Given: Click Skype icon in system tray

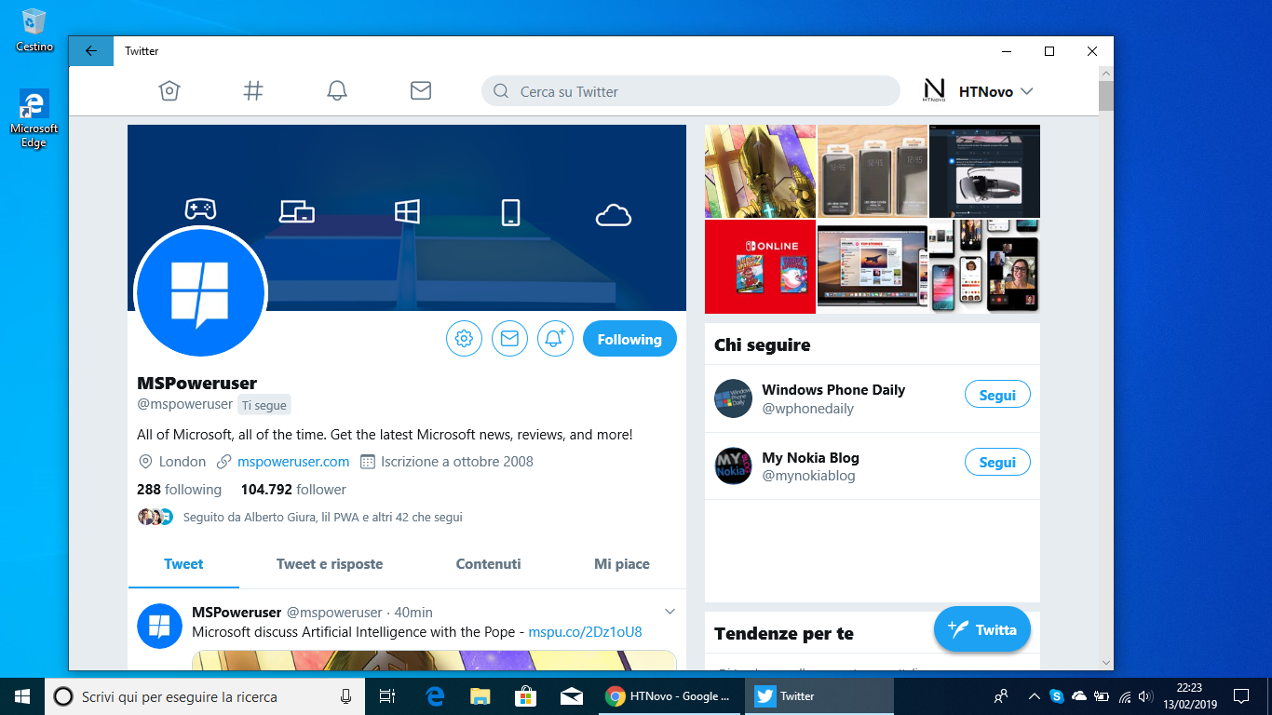Looking at the screenshot, I should pos(1057,695).
